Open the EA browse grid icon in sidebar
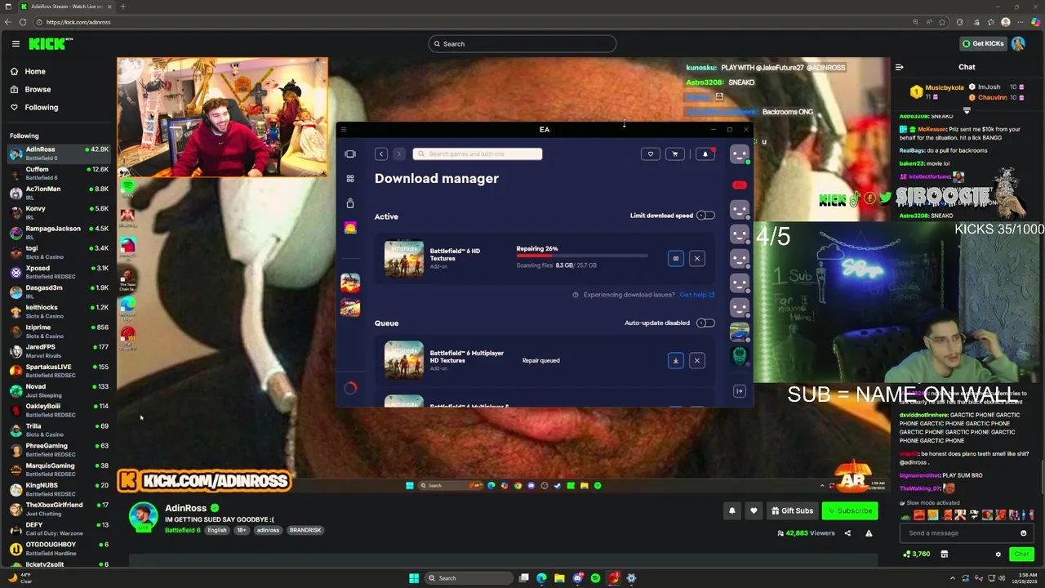This screenshot has width=1045, height=588. click(x=350, y=179)
